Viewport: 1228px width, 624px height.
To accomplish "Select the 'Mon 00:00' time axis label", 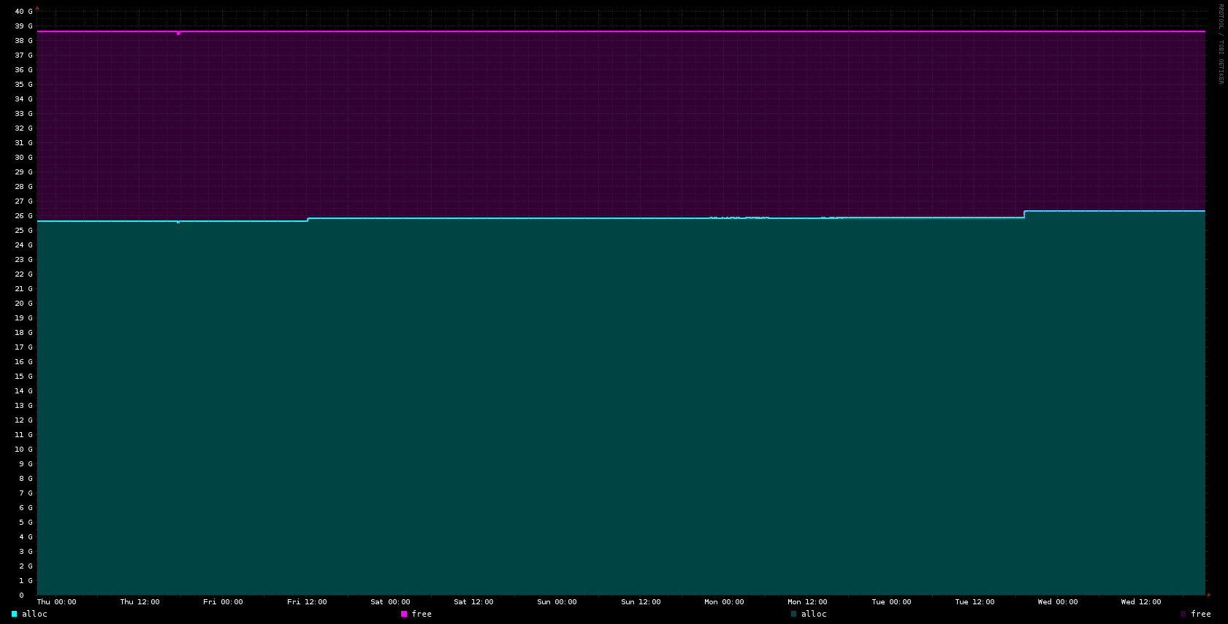I will 724,602.
